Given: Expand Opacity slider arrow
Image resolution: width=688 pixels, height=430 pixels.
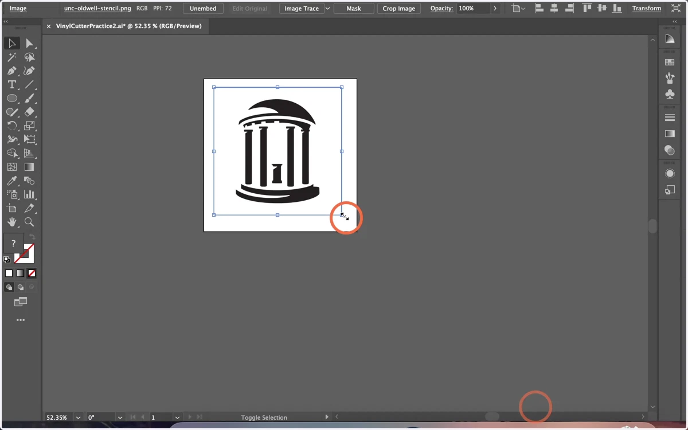Looking at the screenshot, I should 495,9.
